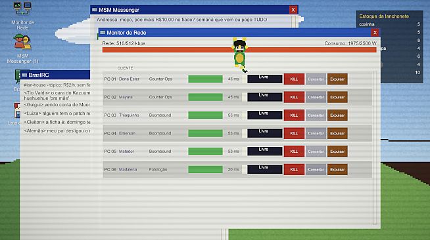Click the '53 ms' ping in Matador's row
The height and width of the screenshot is (240, 430).
[x=233, y=151]
